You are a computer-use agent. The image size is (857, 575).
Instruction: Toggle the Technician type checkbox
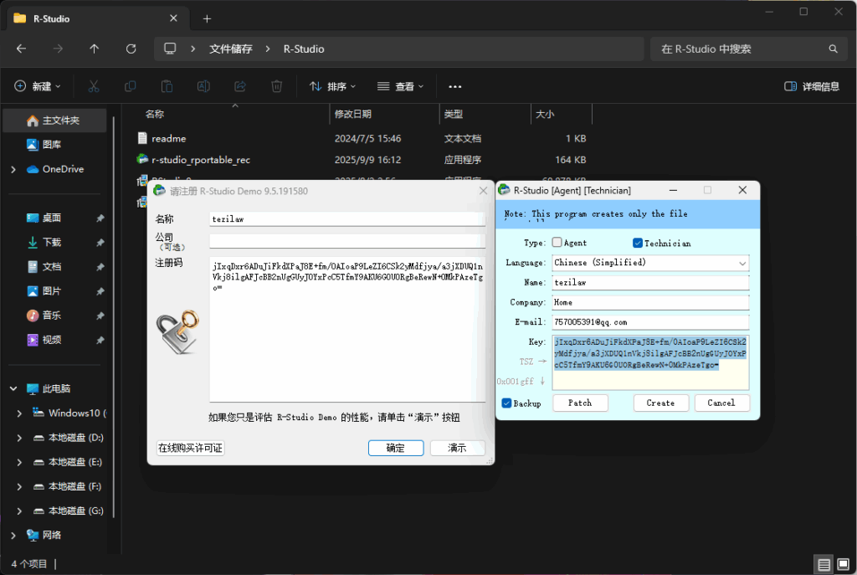point(637,243)
